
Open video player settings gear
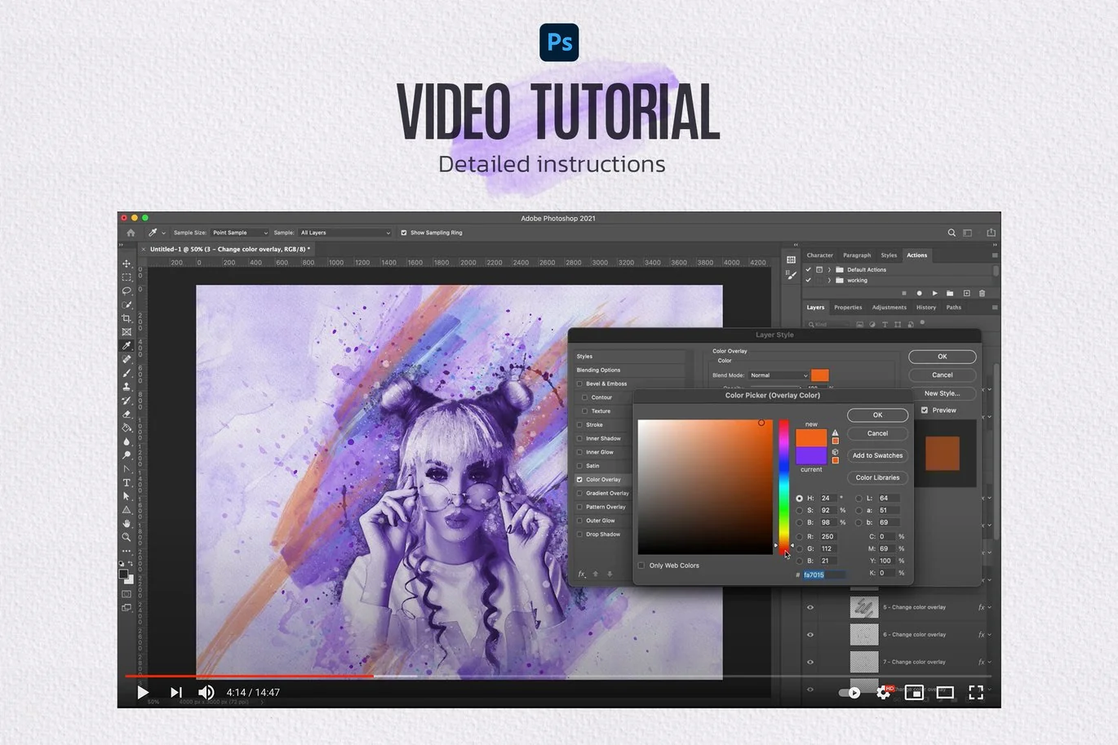tap(883, 693)
